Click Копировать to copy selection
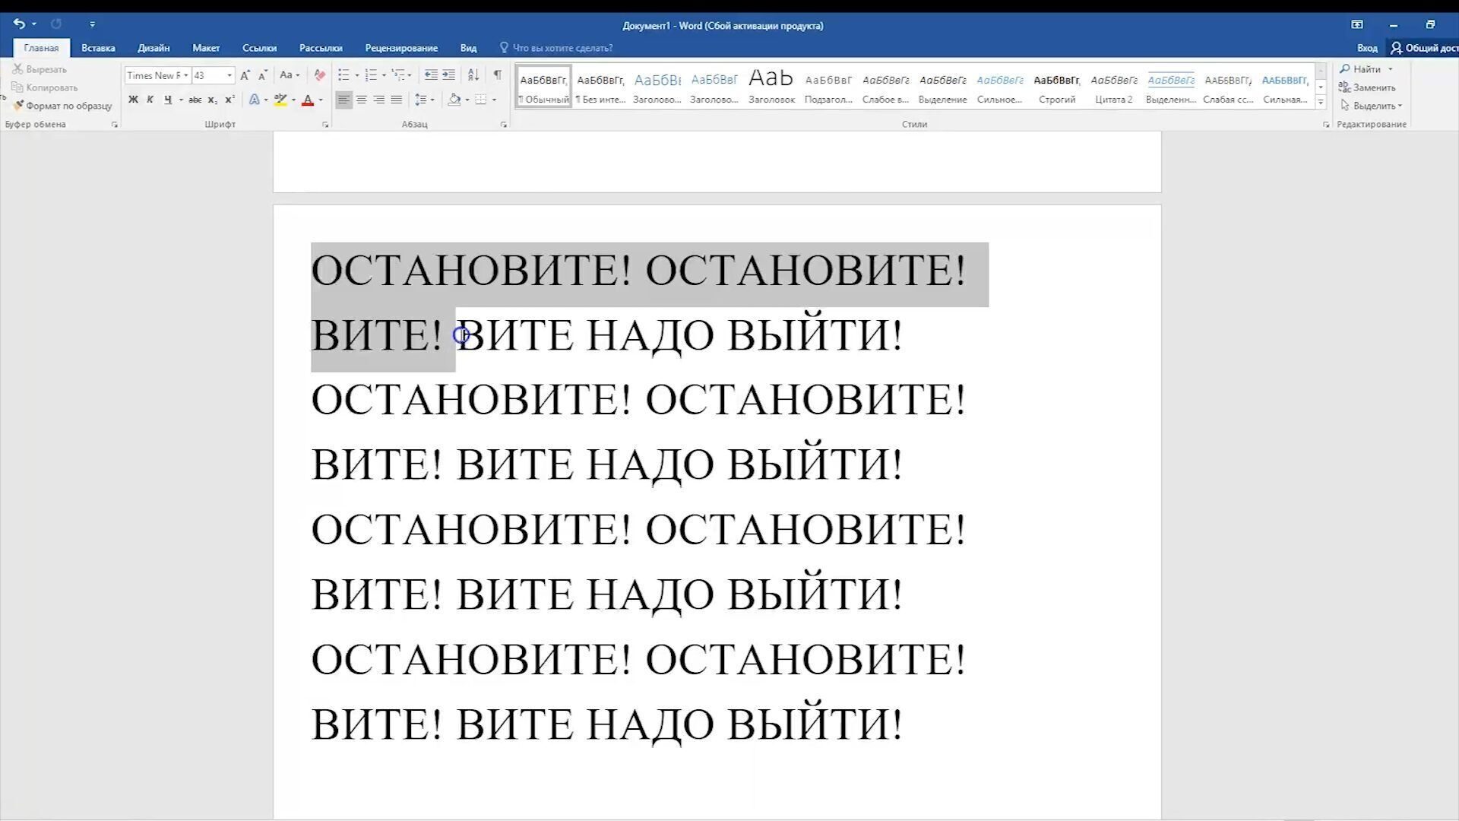 point(44,87)
